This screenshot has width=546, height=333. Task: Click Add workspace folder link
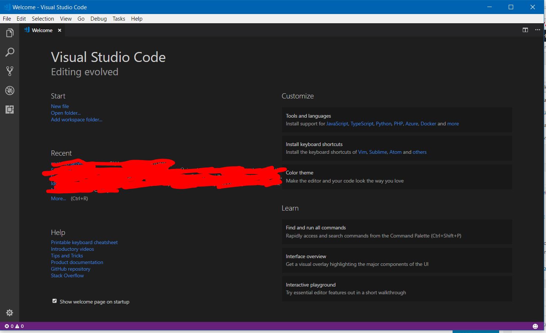77,119
